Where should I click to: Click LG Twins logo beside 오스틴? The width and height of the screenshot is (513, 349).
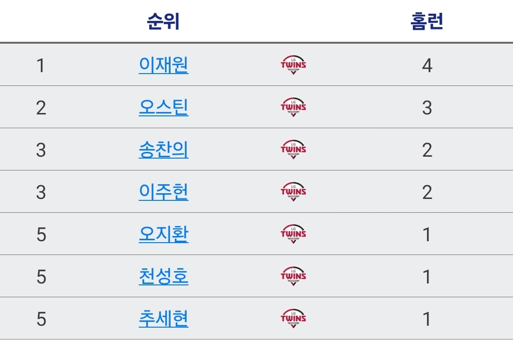coord(293,107)
